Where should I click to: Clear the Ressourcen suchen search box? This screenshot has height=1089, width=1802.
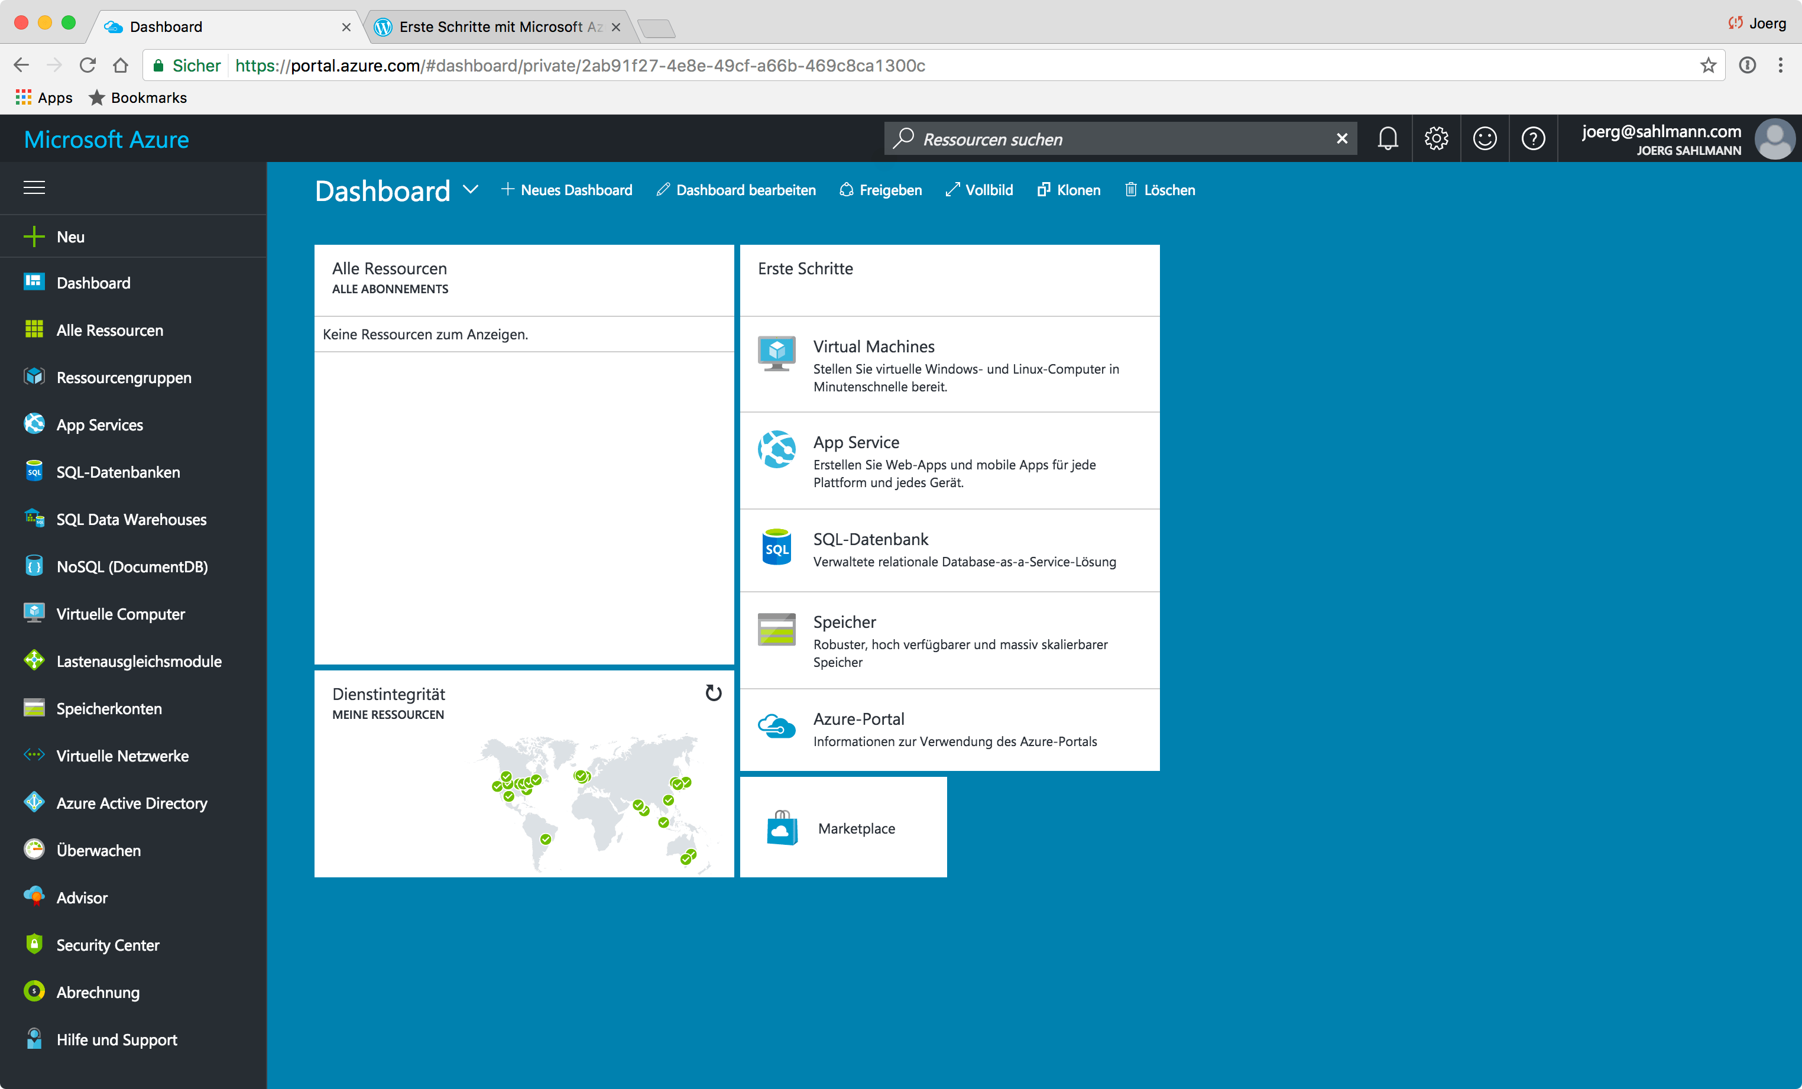tap(1342, 138)
